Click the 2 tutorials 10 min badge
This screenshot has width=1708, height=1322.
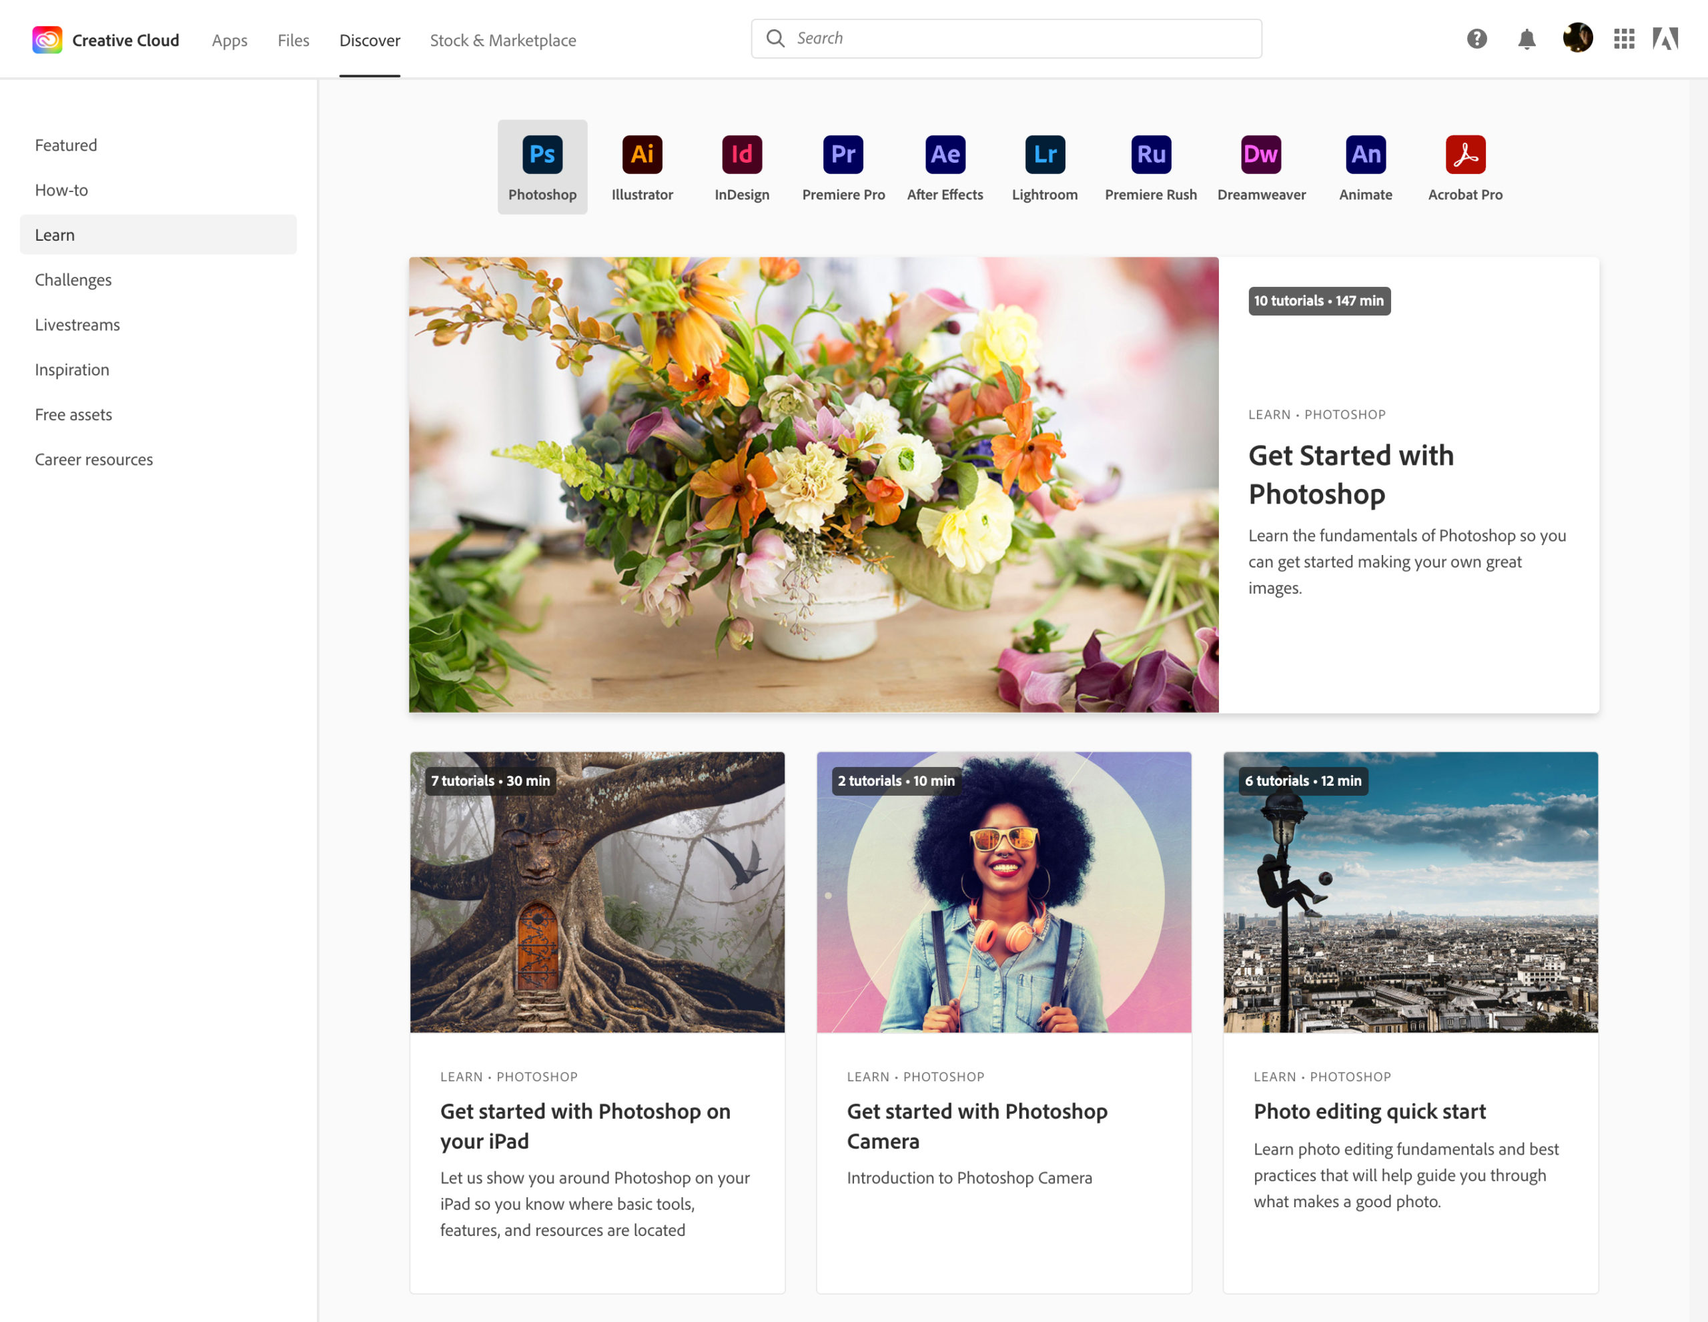896,780
